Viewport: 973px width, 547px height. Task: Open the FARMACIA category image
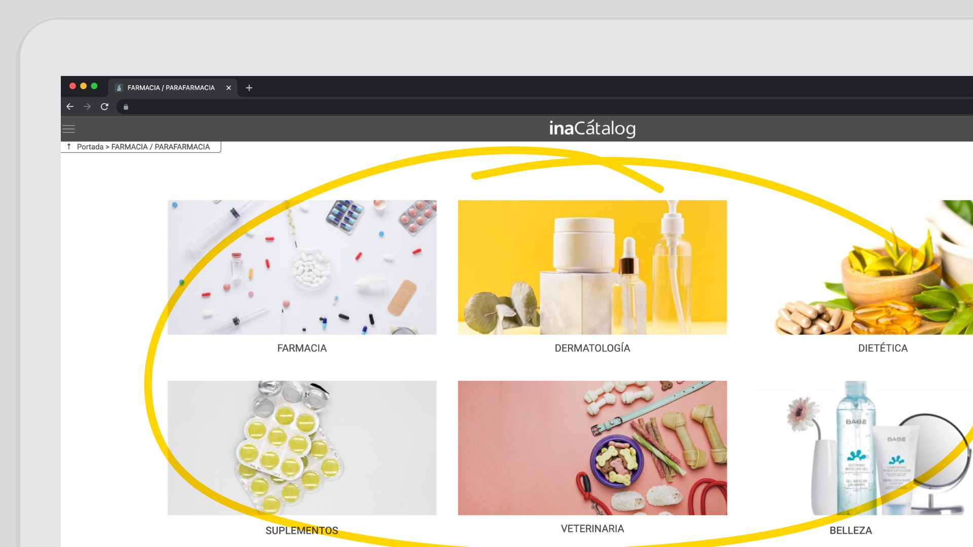[x=302, y=267]
